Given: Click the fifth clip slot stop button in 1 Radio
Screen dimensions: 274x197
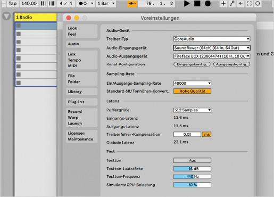Looking at the screenshot, I should pyautogui.click(x=19, y=58).
